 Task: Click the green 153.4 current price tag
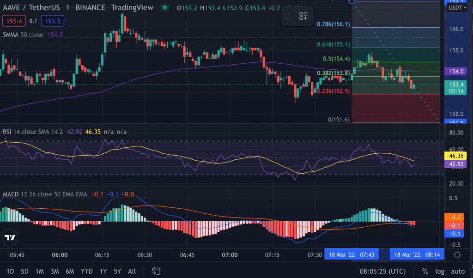[x=456, y=88]
